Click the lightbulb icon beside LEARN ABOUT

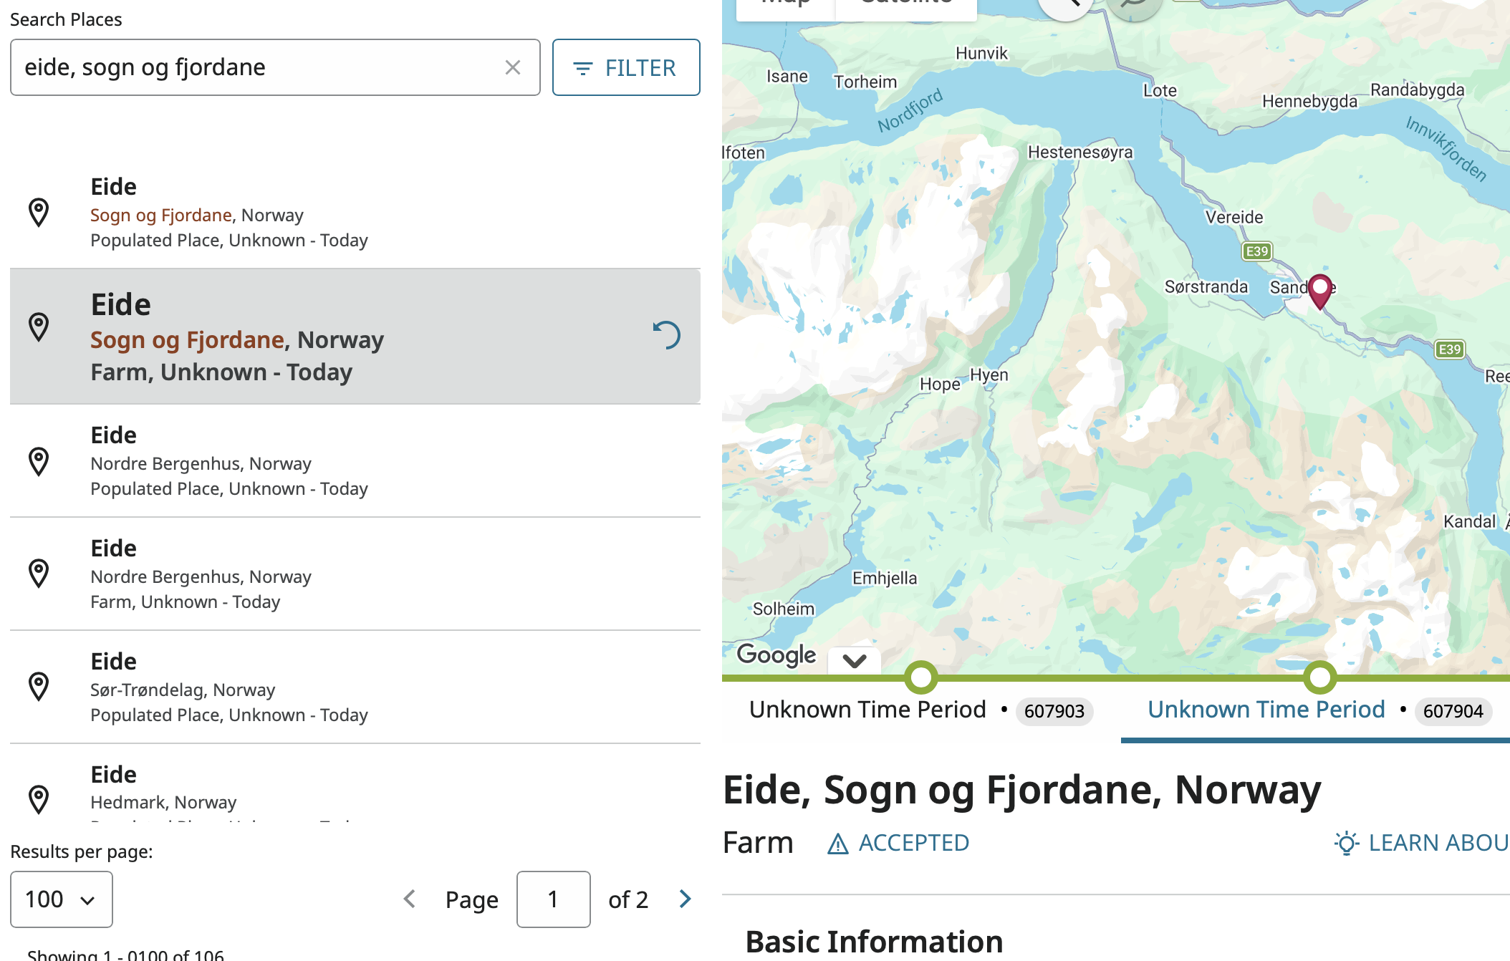1347,843
